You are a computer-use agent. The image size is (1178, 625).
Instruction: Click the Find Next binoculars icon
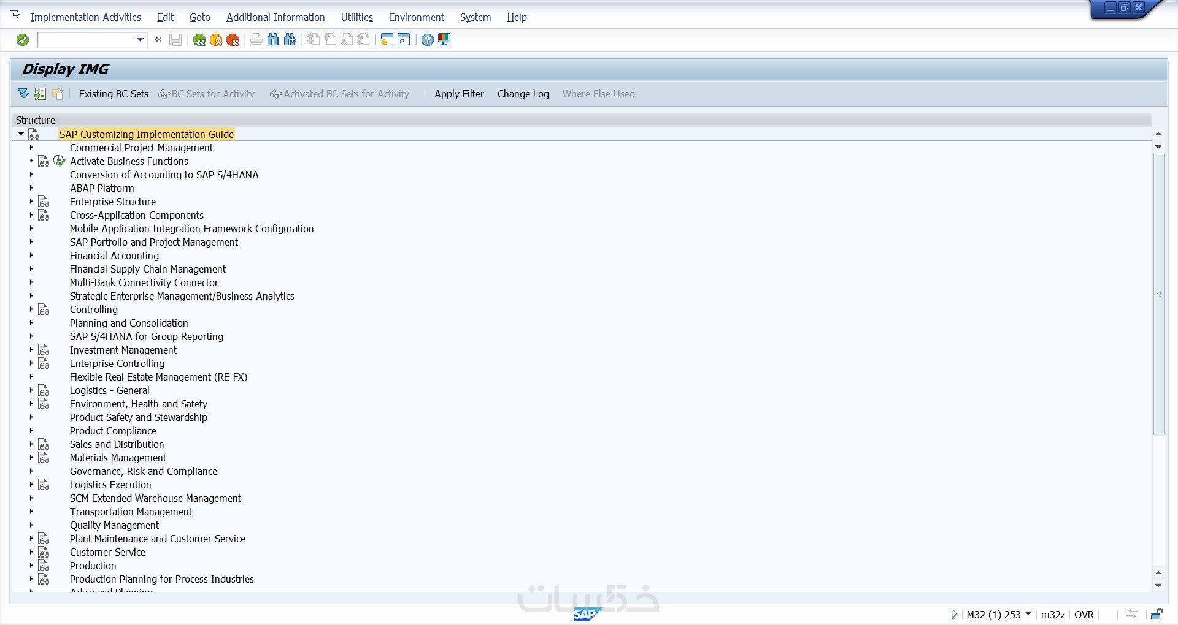(290, 40)
